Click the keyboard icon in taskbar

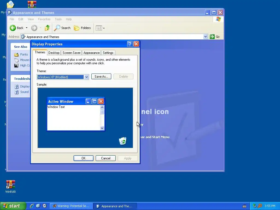click(244, 206)
